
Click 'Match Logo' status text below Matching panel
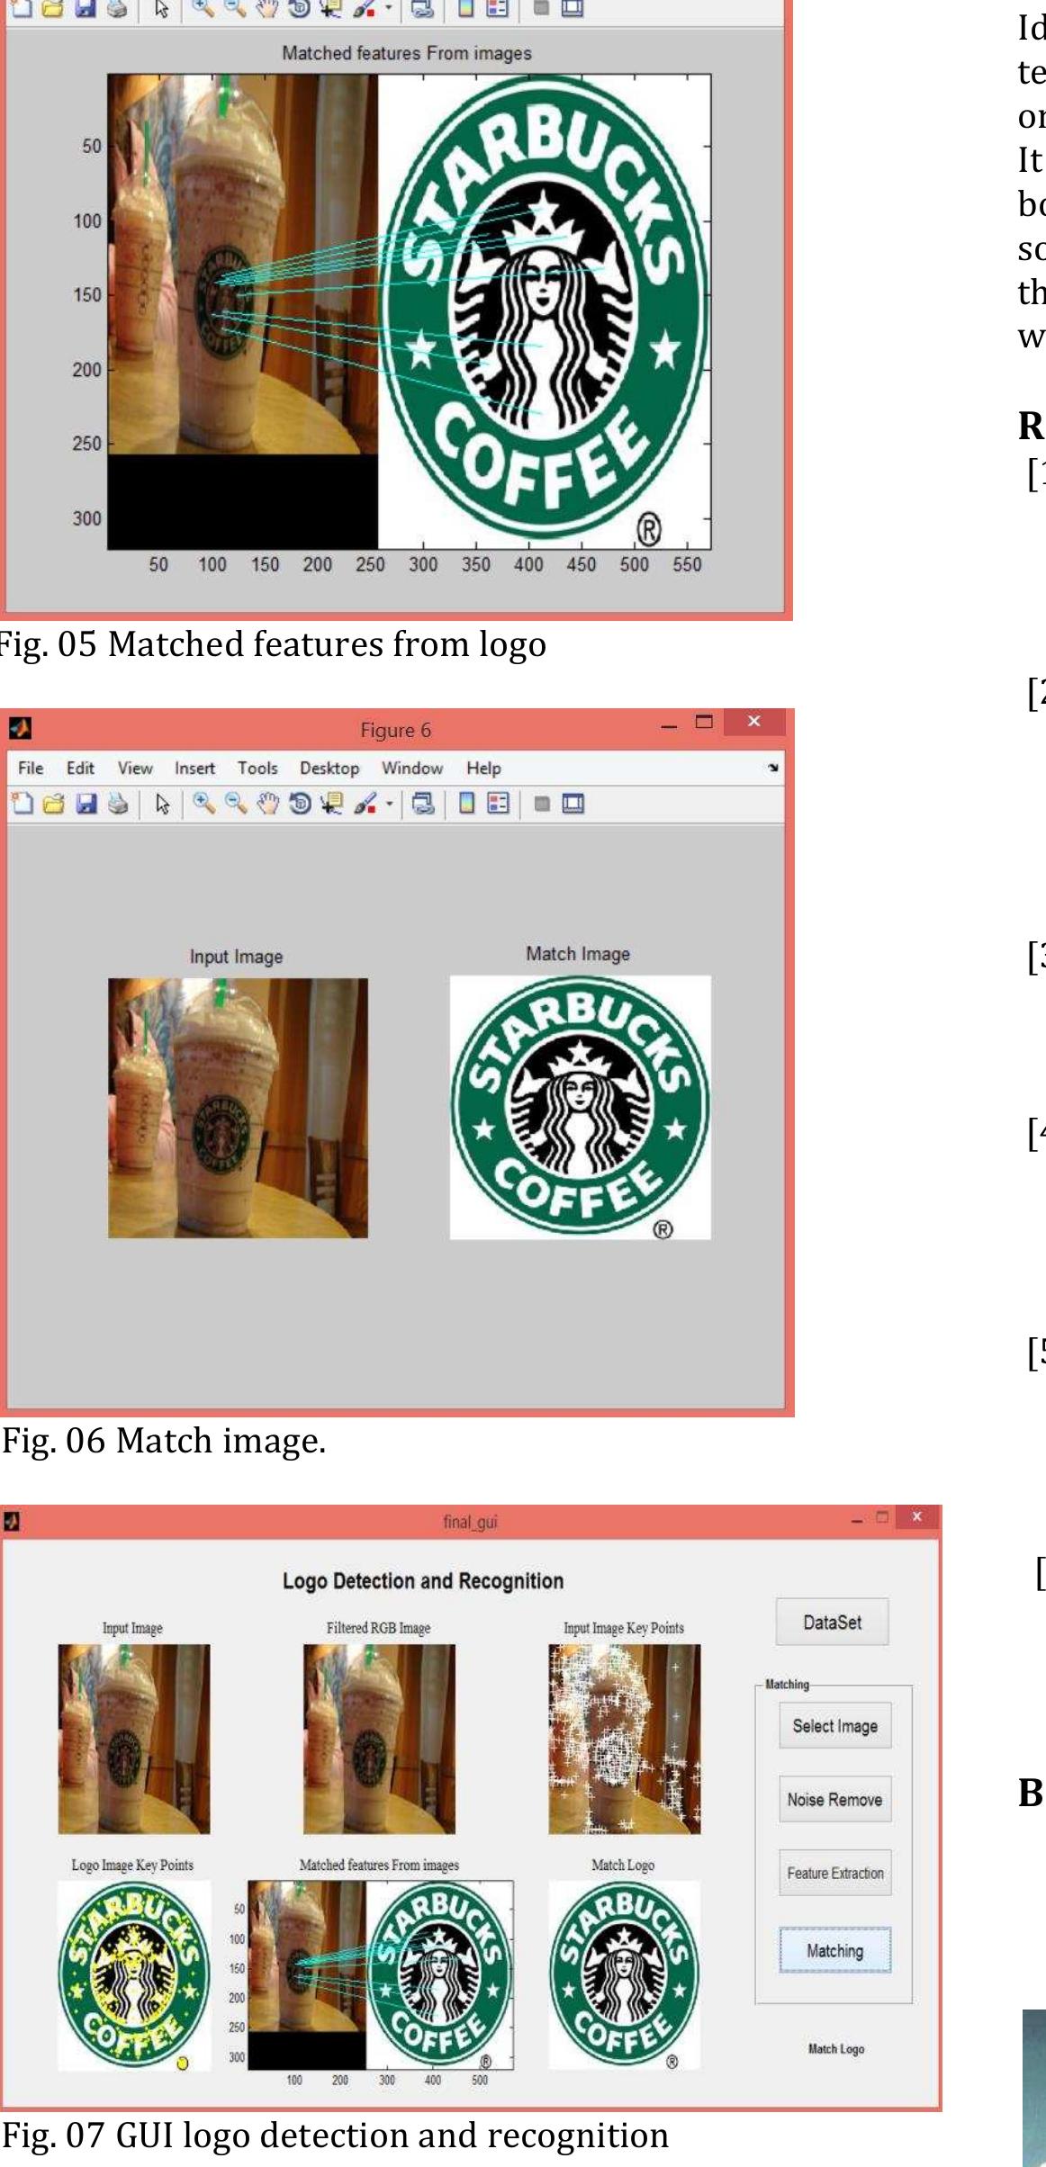(836, 2048)
